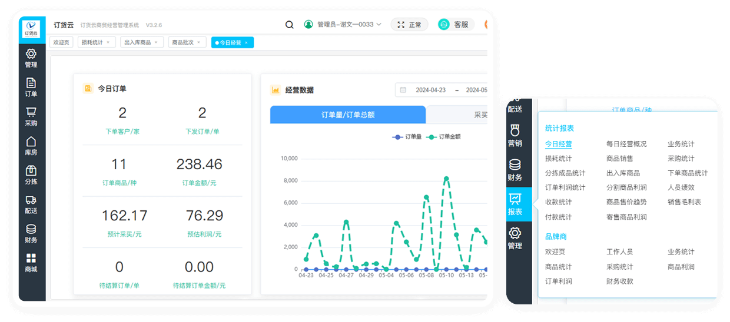Open 客服 customer service from the header
Screen dimensions: 730x322
(x=453, y=25)
